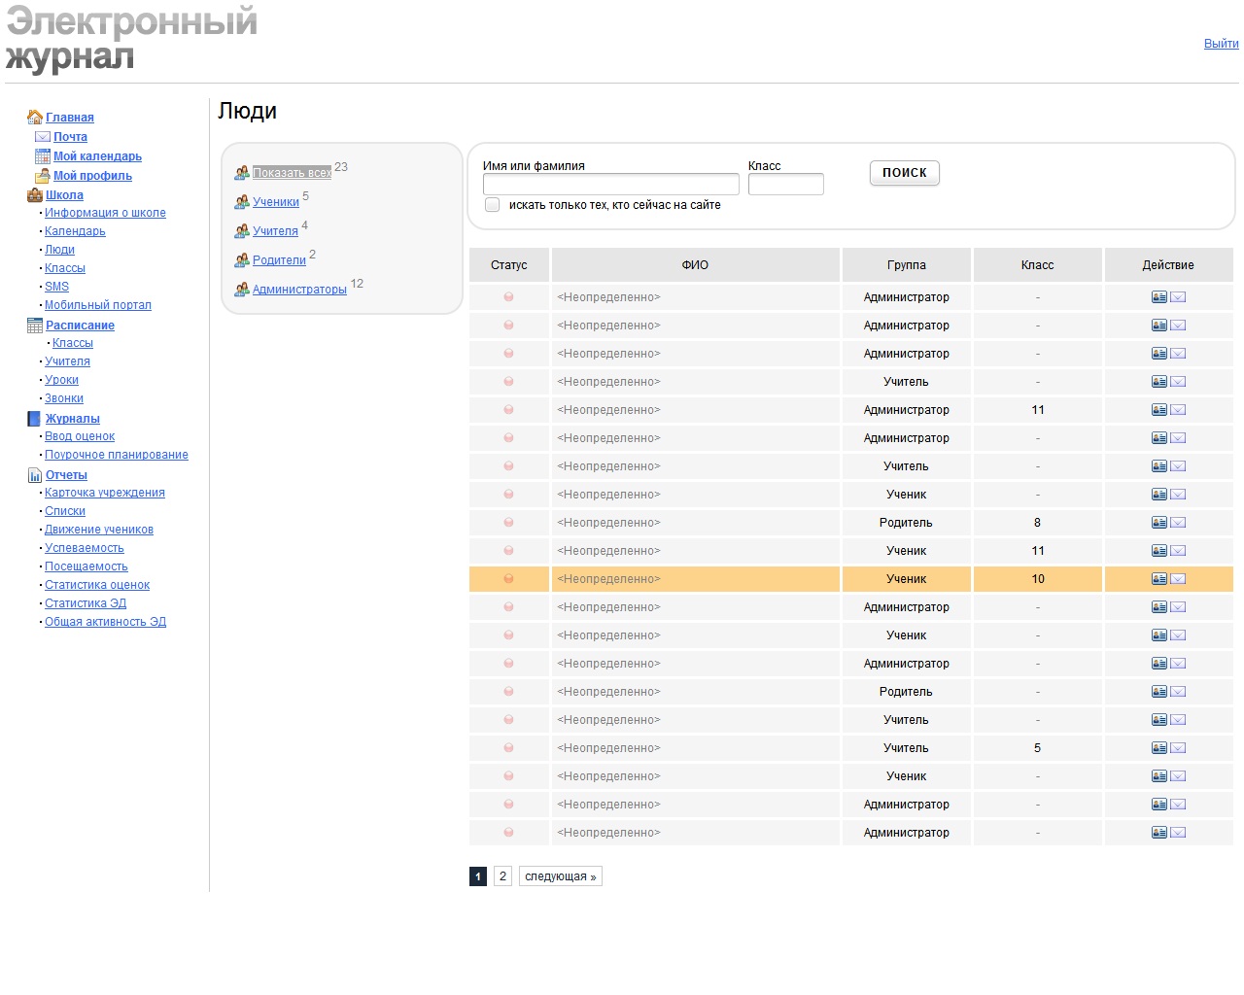Open profile card icon in highlighted row
The width and height of the screenshot is (1244, 995).
click(1159, 579)
